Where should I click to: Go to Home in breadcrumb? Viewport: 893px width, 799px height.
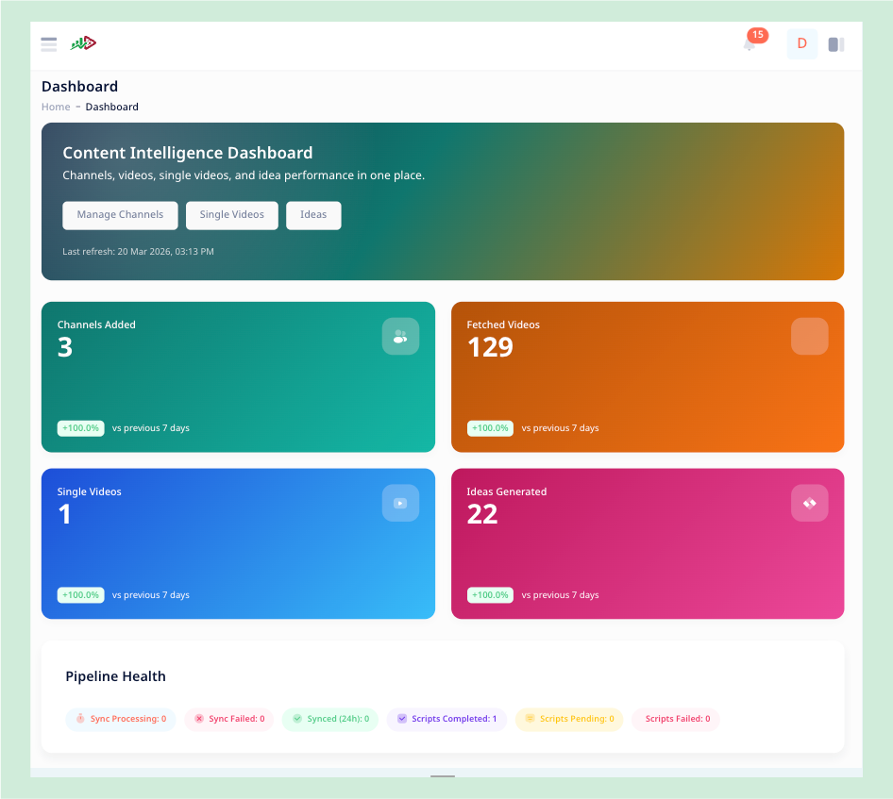(56, 107)
